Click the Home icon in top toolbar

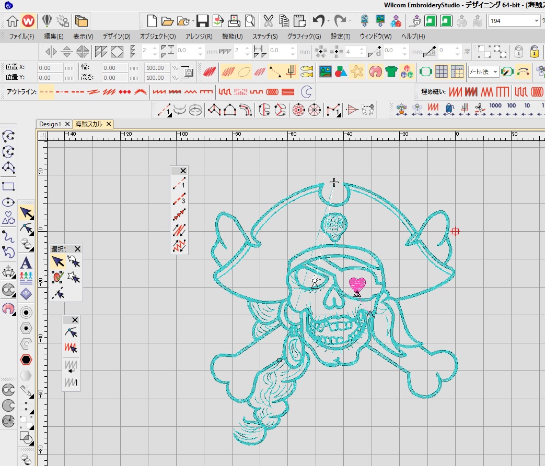point(12,21)
